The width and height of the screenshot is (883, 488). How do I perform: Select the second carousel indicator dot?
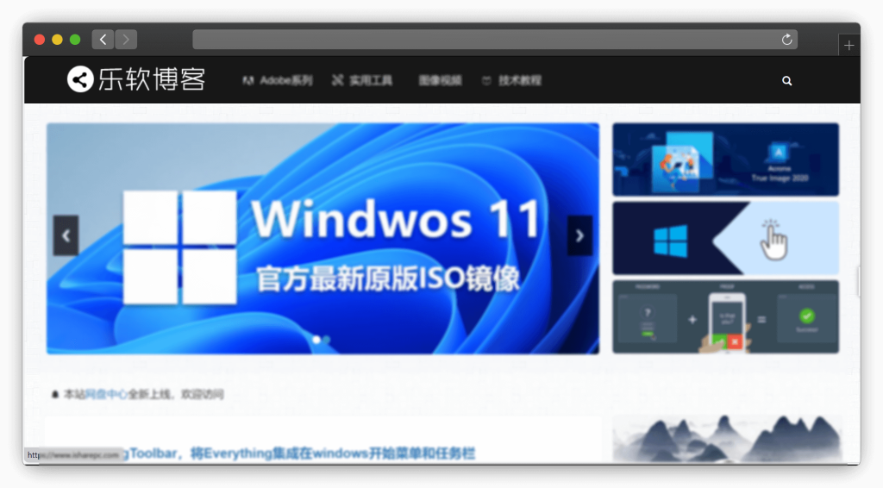point(327,340)
